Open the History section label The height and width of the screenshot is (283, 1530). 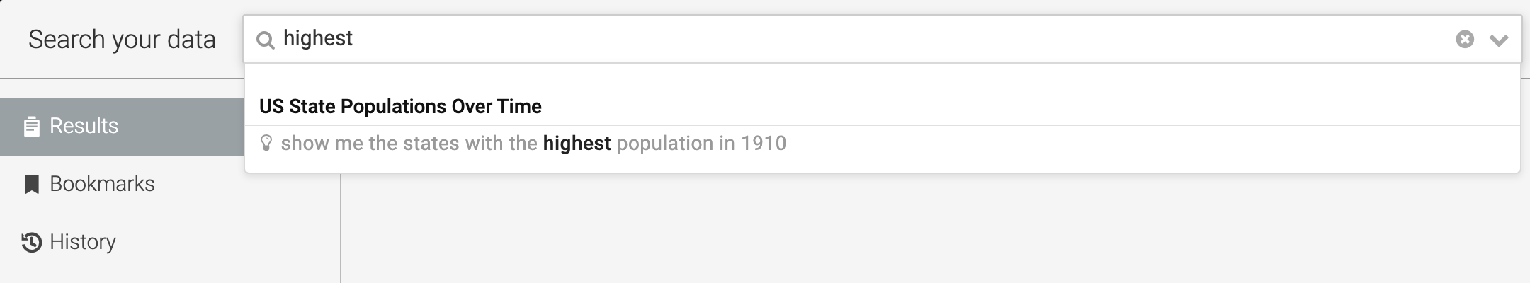coord(83,242)
